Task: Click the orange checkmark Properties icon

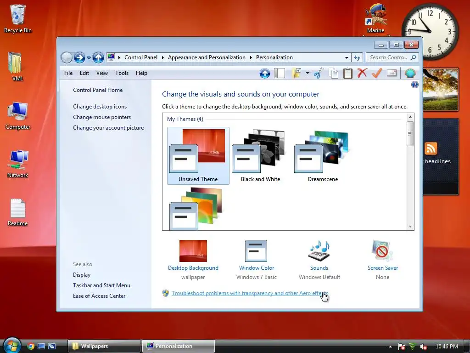Action: [377, 73]
